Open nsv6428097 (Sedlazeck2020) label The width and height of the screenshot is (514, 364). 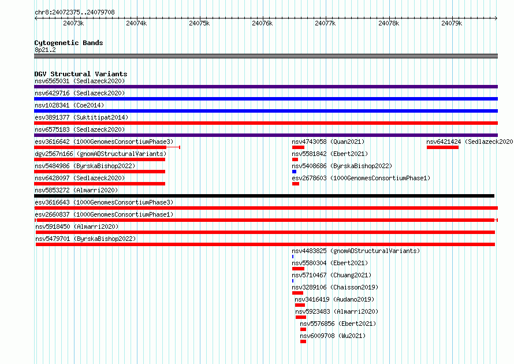(80, 178)
